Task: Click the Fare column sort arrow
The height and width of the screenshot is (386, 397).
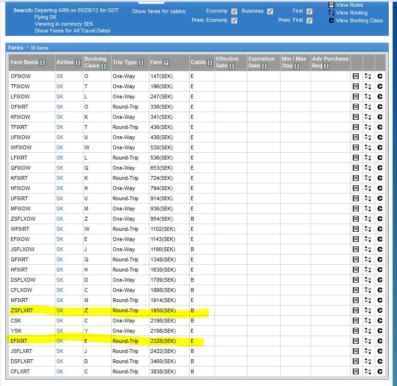Action: coord(166,63)
